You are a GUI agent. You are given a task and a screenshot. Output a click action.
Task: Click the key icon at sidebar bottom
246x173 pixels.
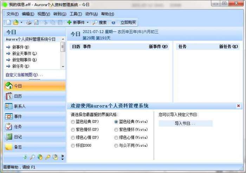(x=48, y=157)
